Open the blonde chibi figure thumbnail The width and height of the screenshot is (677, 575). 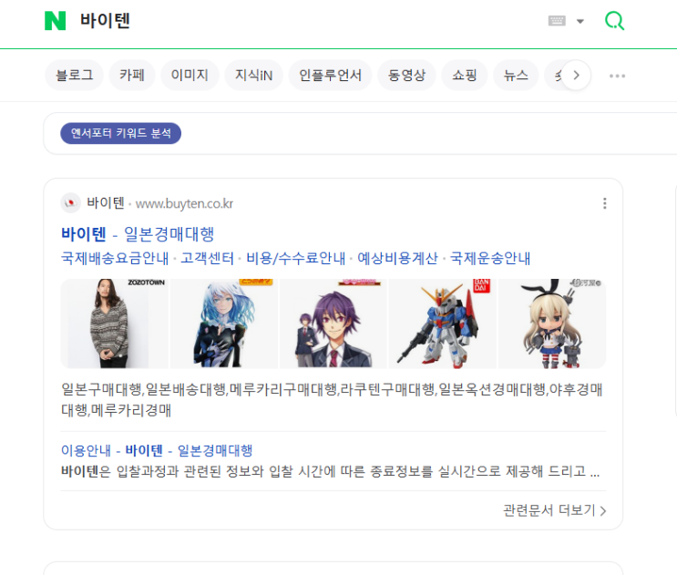coord(552,323)
